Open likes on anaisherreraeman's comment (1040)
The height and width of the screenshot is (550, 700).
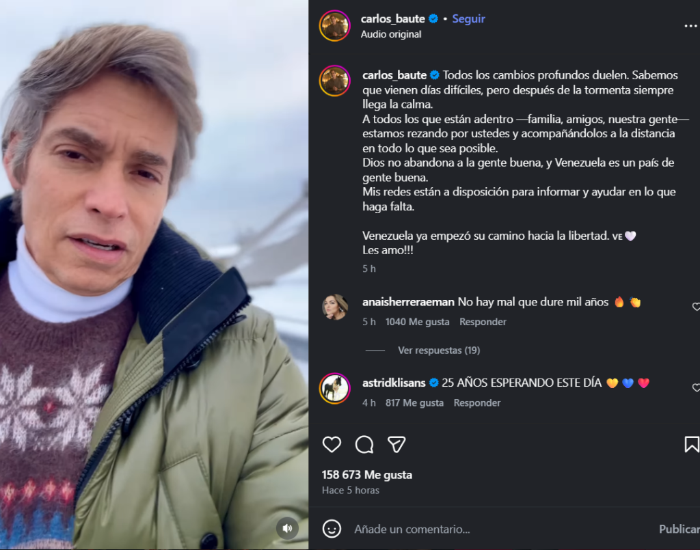click(x=417, y=322)
